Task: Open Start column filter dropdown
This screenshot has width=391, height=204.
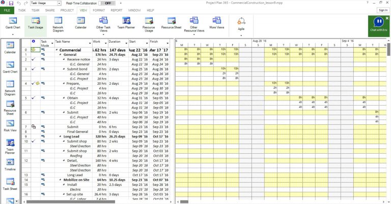Action: (147, 43)
